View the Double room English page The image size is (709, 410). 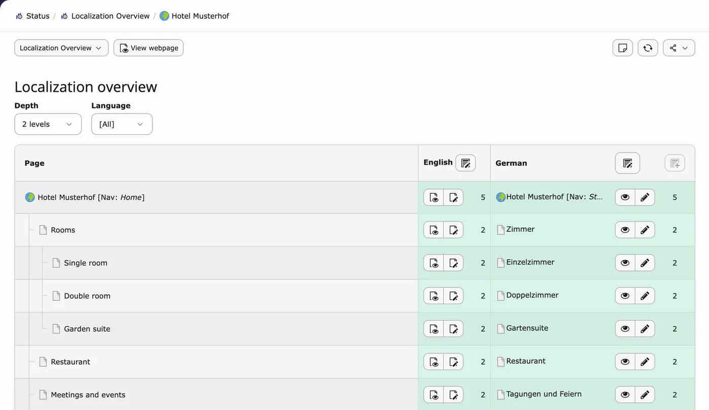434,296
